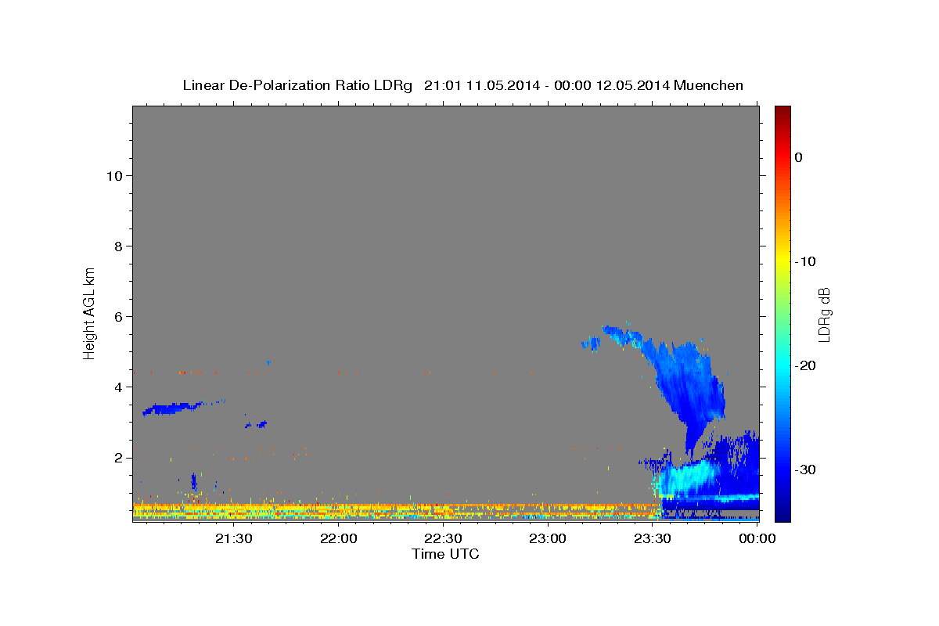Screen dimensions: 939x626
Task: Click the height tick label 2
Action: pos(118,458)
